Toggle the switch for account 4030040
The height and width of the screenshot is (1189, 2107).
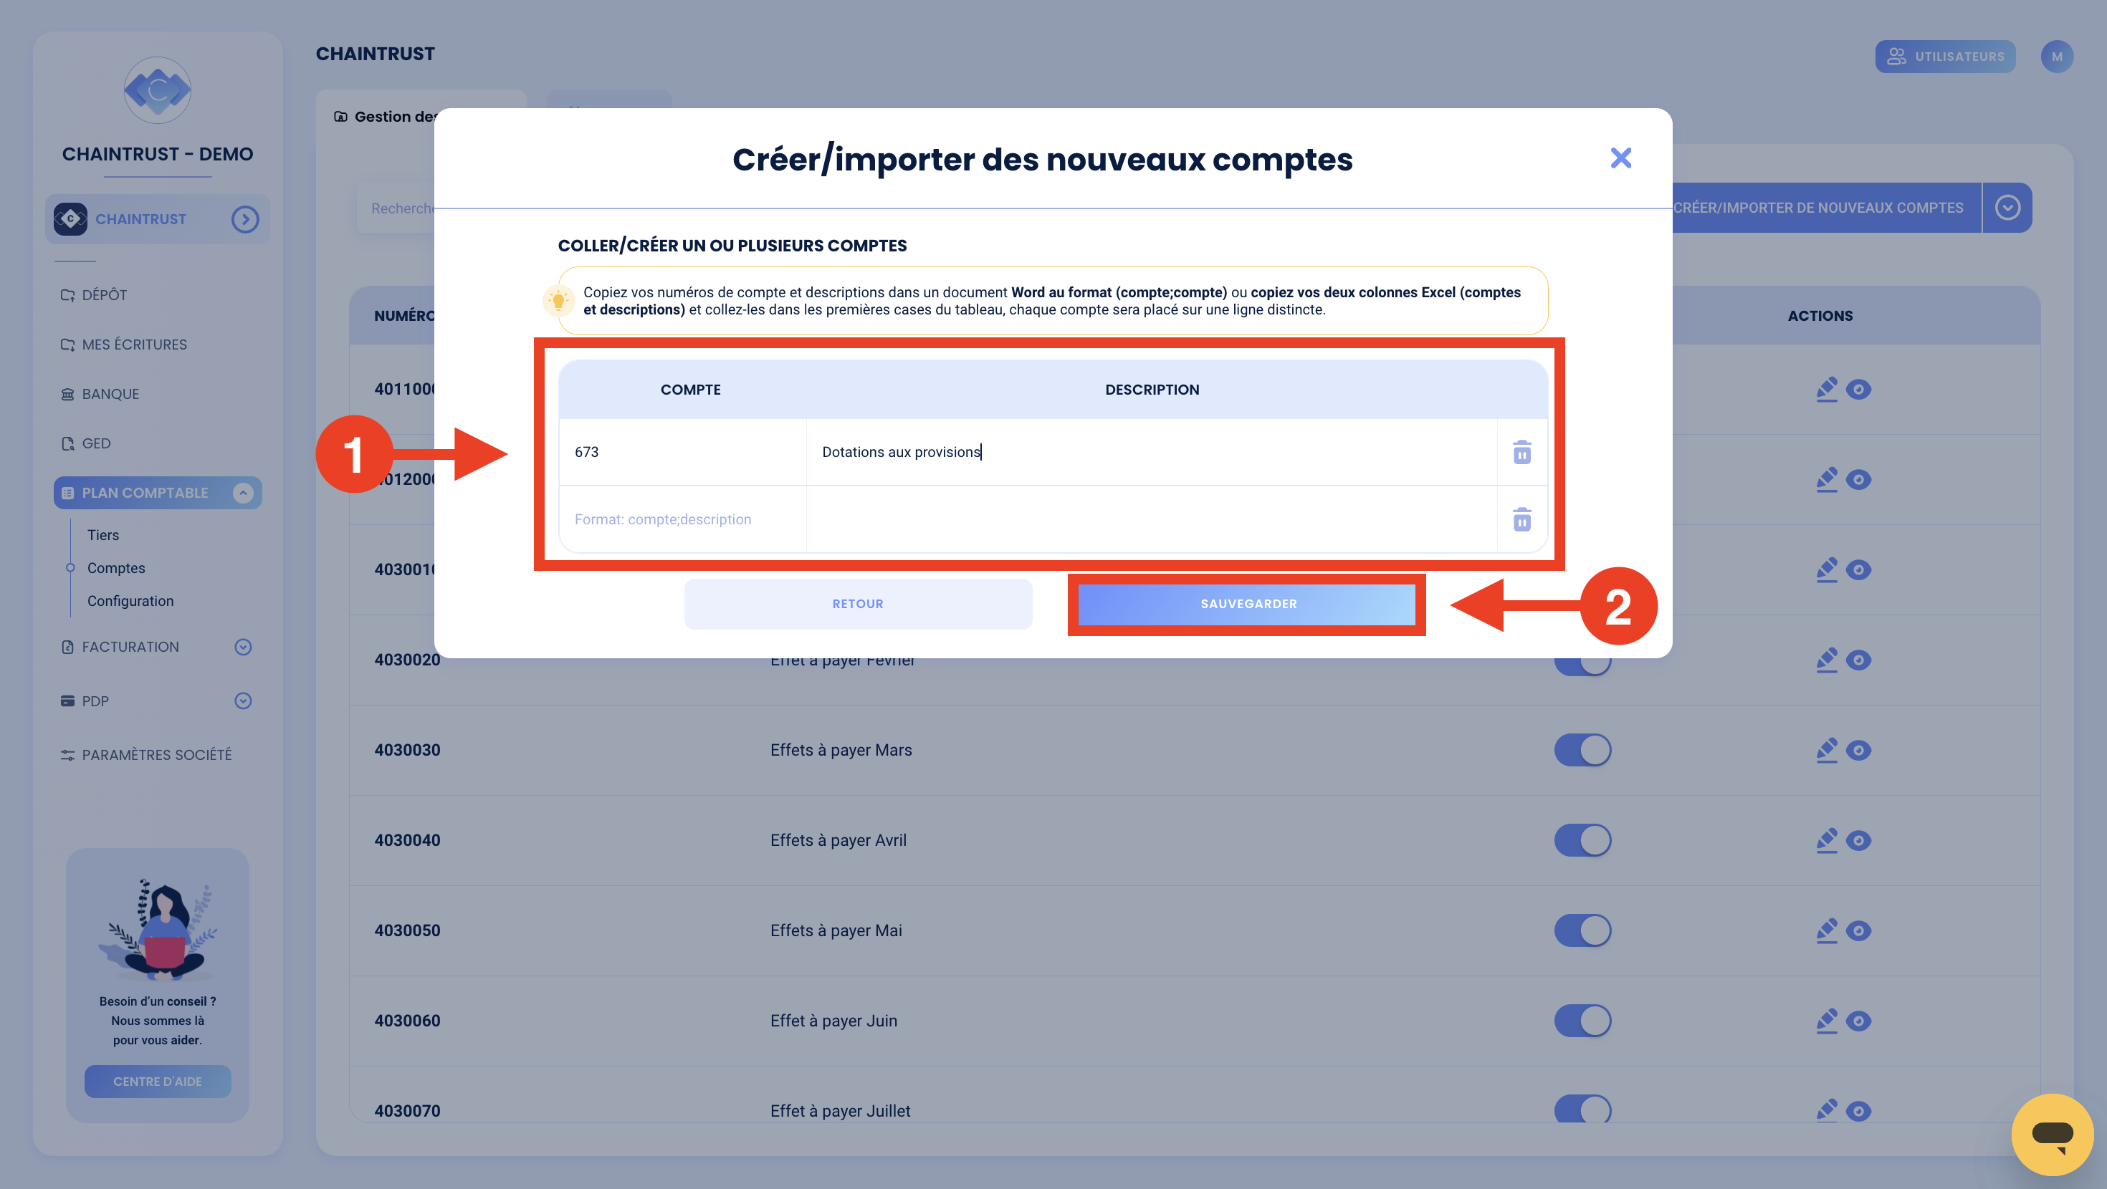coord(1582,840)
